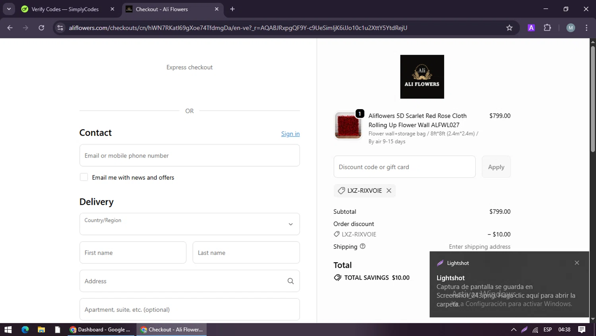Viewport: 596px width, 336px height.
Task: Open the blank document taskbar icon
Action: pos(58,330)
